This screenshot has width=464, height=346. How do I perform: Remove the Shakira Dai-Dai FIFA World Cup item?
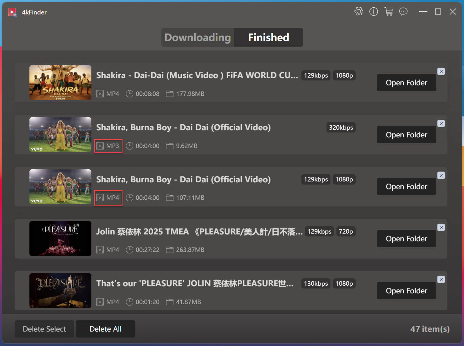click(441, 71)
